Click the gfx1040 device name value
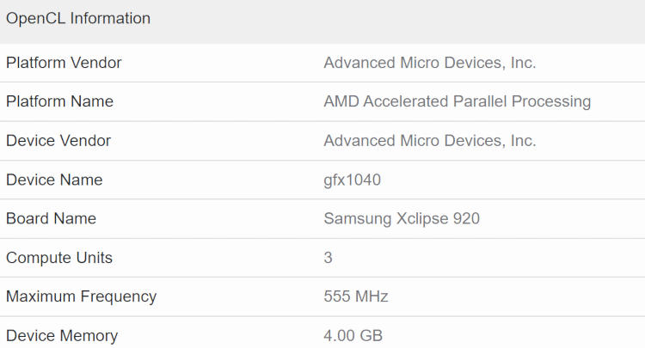 coord(353,180)
